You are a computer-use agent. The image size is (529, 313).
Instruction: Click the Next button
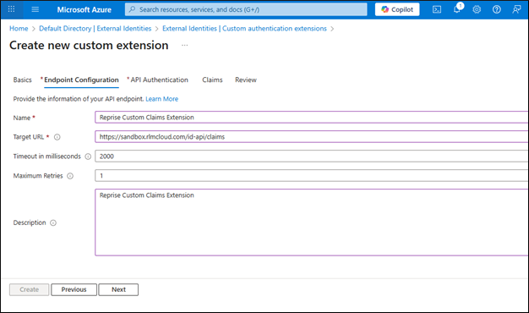click(118, 289)
